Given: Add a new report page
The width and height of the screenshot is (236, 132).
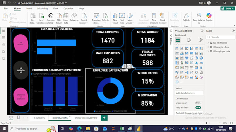Looking at the screenshot, I should coord(104,118).
